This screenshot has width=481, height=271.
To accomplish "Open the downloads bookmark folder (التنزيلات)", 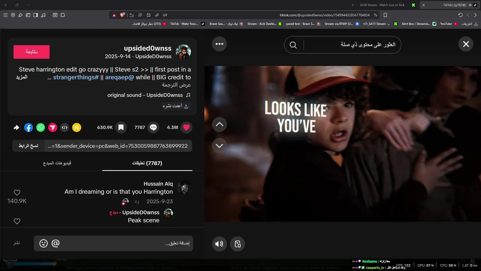I will (469, 24).
